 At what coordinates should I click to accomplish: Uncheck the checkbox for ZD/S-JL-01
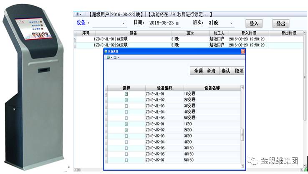[x=126, y=94]
